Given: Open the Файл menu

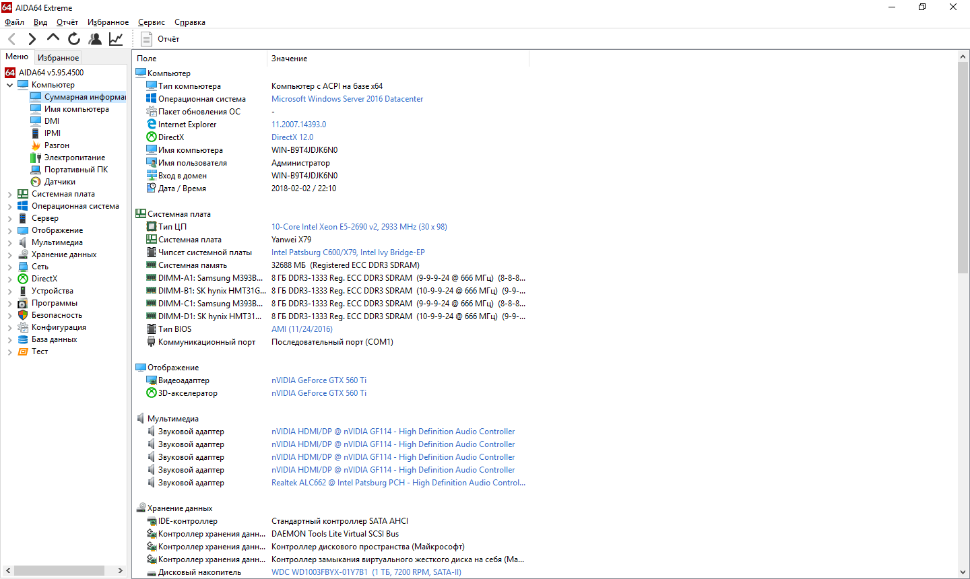Looking at the screenshot, I should [x=14, y=22].
